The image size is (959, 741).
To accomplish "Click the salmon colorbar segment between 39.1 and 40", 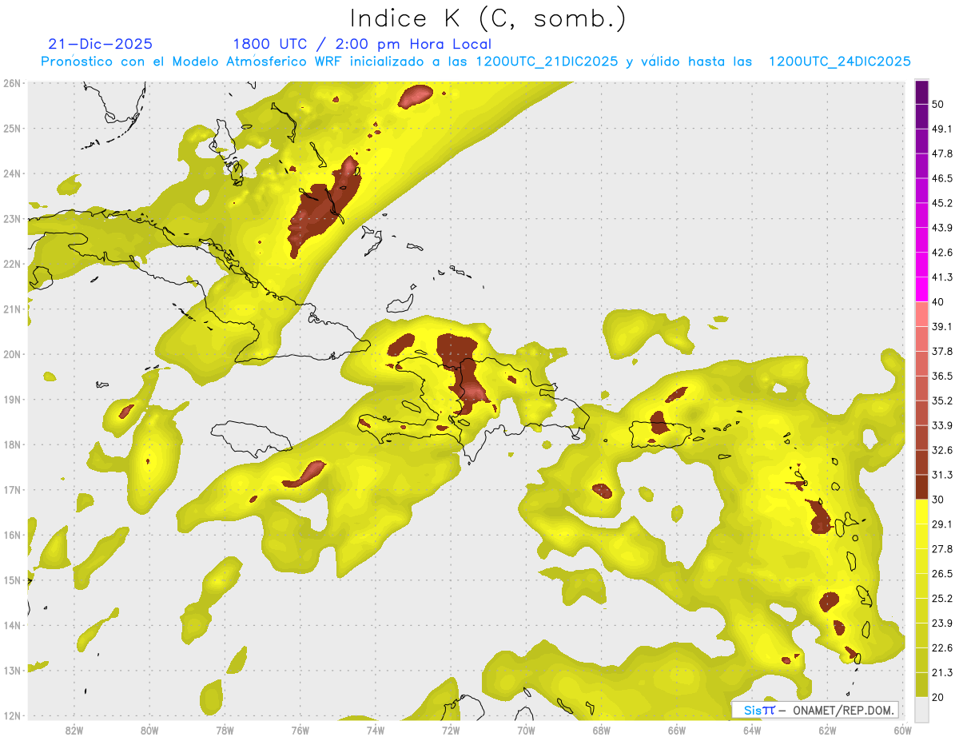I will [922, 314].
